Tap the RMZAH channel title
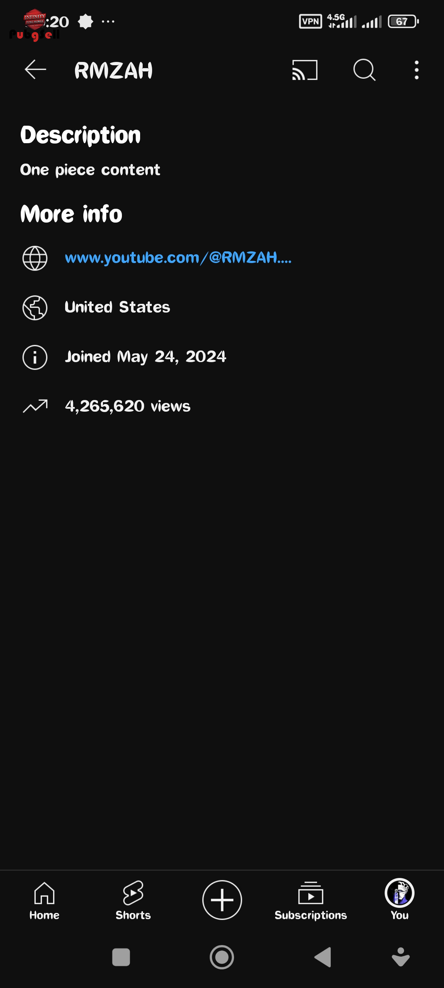Image resolution: width=444 pixels, height=988 pixels. click(x=114, y=71)
